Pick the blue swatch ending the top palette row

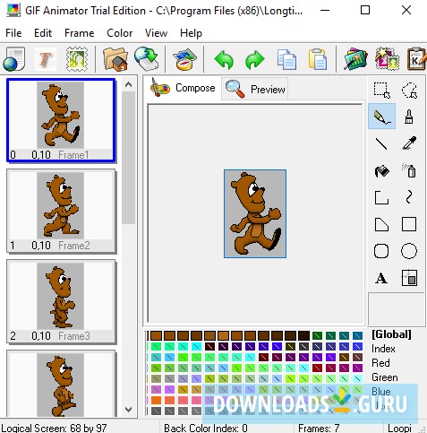357,336
